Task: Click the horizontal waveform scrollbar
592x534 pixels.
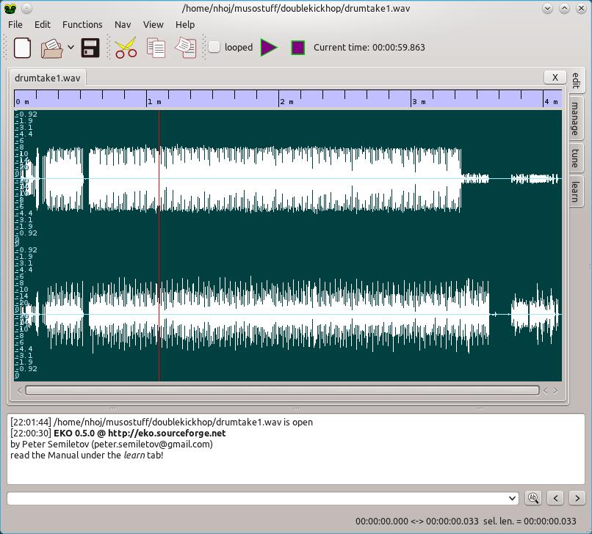Action: 282,390
